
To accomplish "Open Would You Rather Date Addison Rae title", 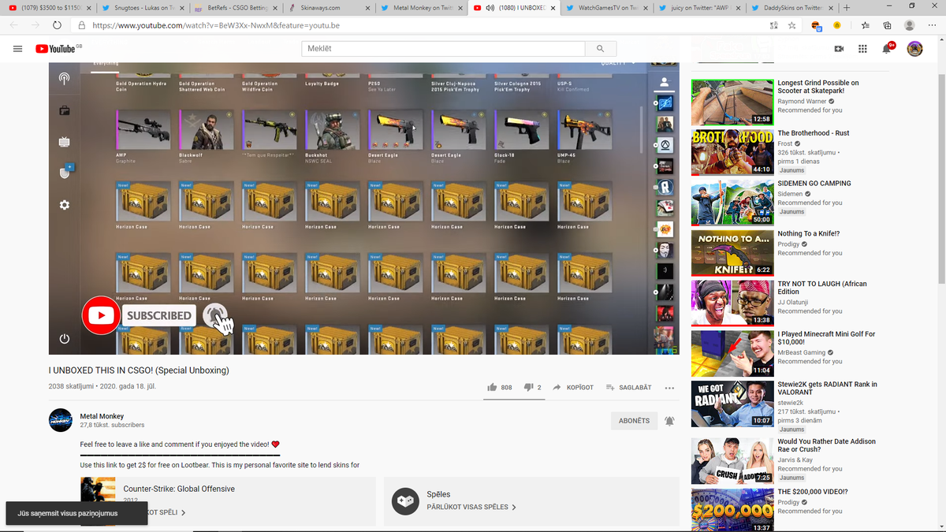I will pyautogui.click(x=826, y=445).
